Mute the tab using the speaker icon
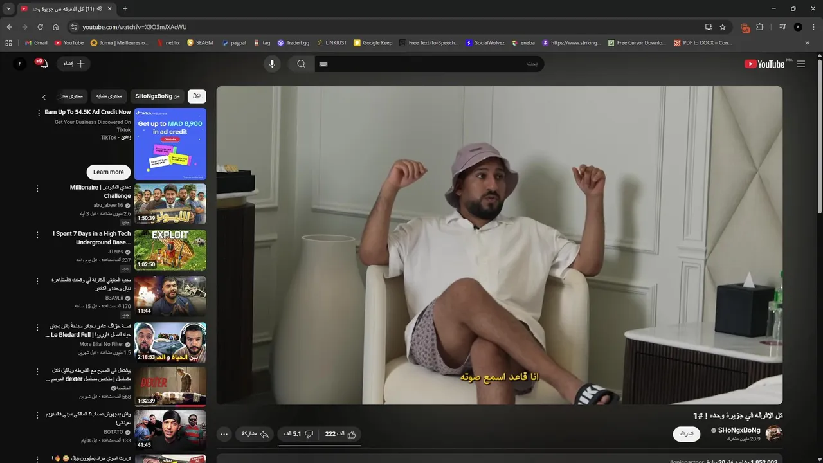This screenshot has width=823, height=463. [99, 9]
